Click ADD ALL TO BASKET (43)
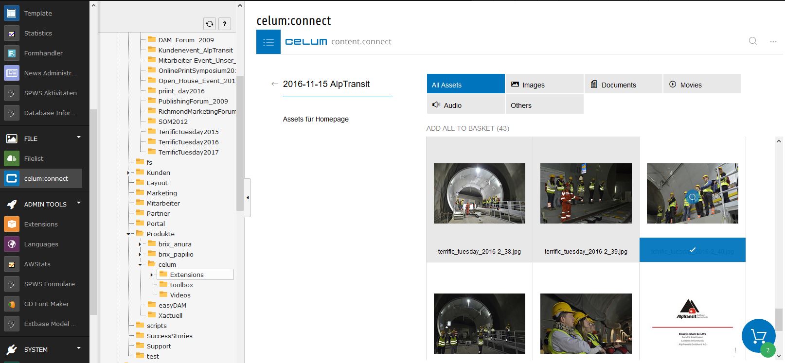This screenshot has width=785, height=363. 468,128
